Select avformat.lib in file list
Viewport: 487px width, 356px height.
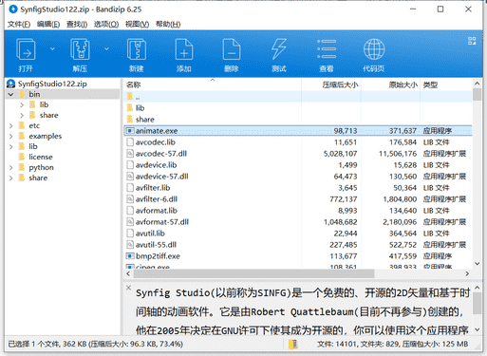pyautogui.click(x=298, y=211)
